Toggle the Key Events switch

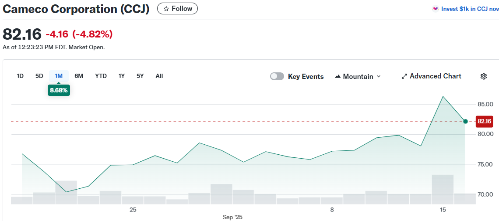(x=277, y=76)
